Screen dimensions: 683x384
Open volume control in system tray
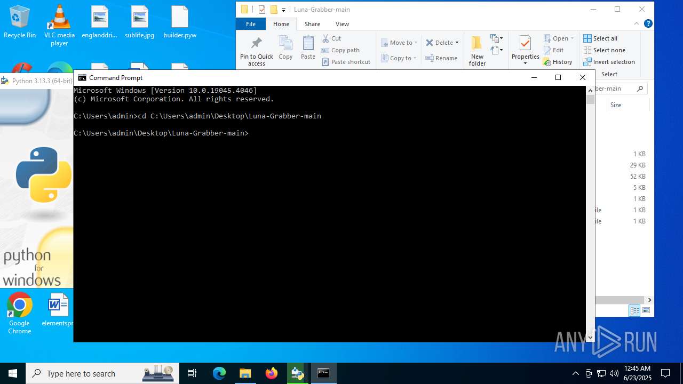614,373
